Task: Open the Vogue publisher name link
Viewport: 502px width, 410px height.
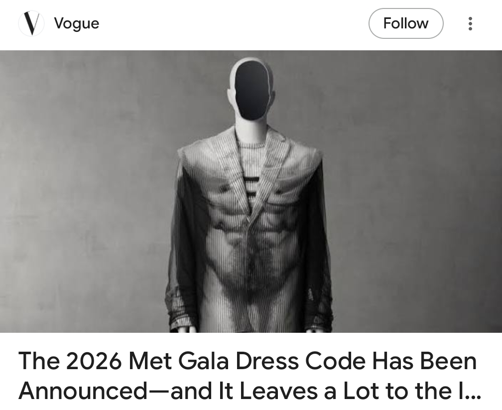Action: tap(77, 23)
